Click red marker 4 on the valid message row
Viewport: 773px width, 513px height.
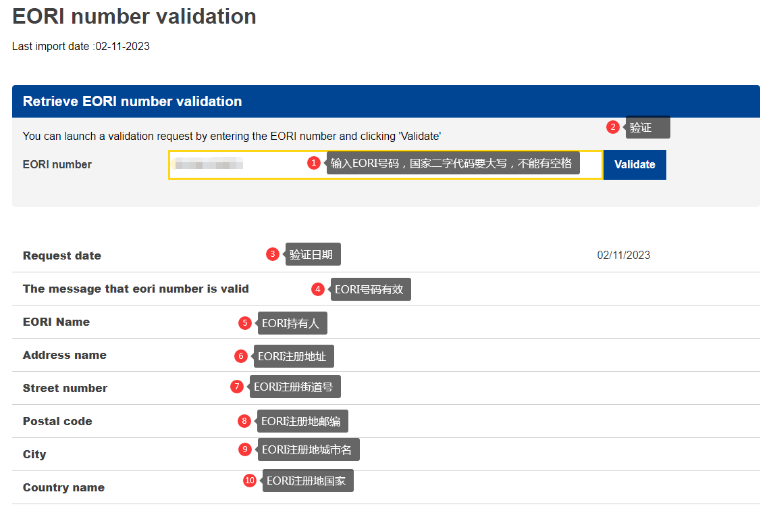(x=318, y=289)
